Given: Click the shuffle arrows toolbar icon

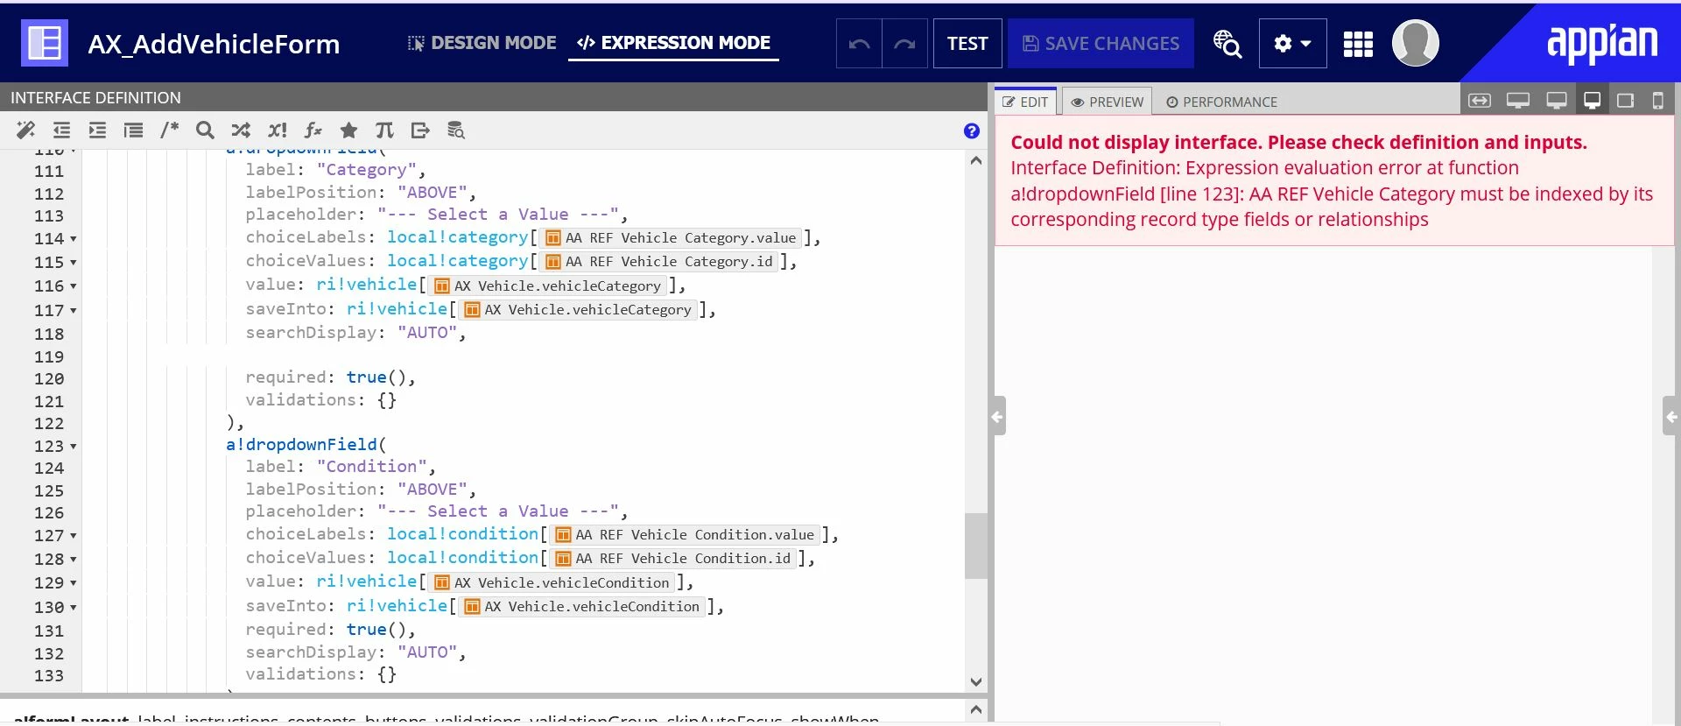Looking at the screenshot, I should (x=241, y=130).
